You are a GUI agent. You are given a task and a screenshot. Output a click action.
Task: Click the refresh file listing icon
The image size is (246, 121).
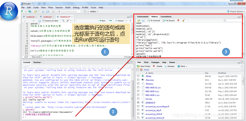coord(242,66)
